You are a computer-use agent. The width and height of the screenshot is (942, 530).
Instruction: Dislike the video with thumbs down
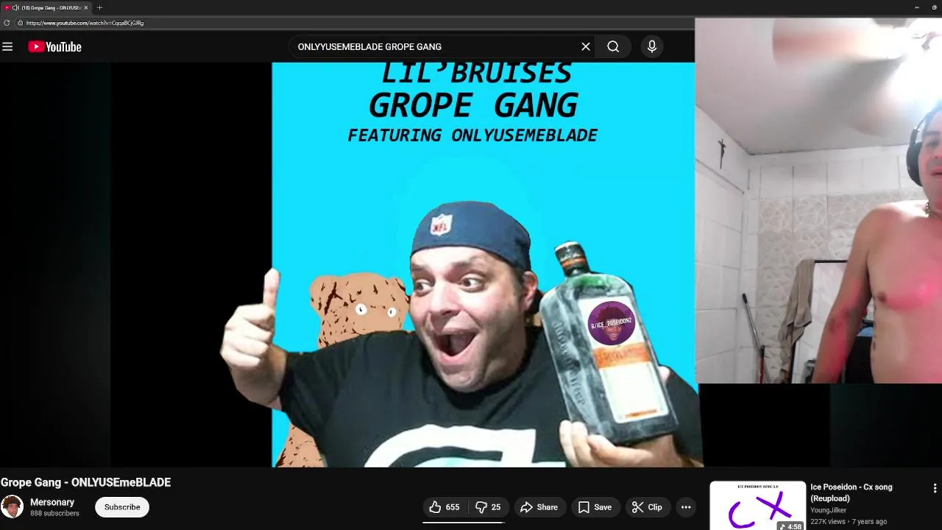click(x=488, y=507)
